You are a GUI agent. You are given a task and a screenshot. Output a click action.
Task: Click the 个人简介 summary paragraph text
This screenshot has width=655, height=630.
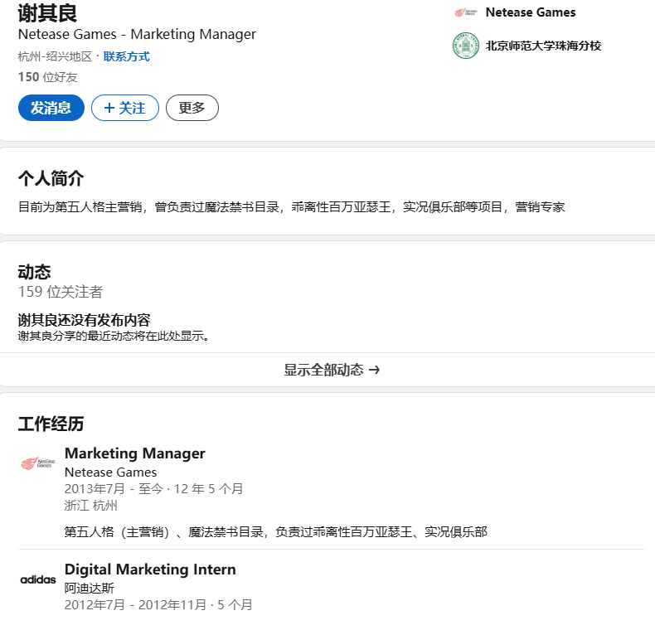coord(291,207)
